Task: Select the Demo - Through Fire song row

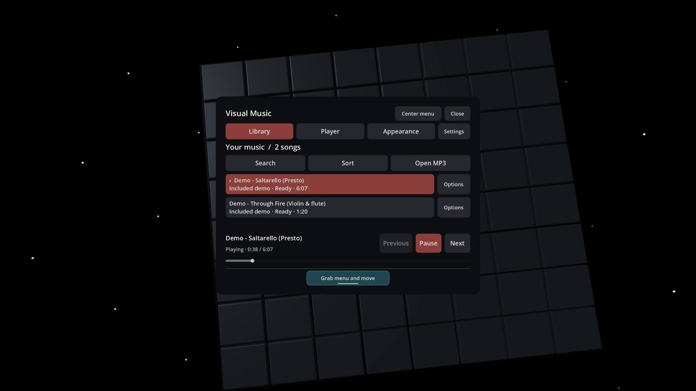Action: tap(330, 208)
